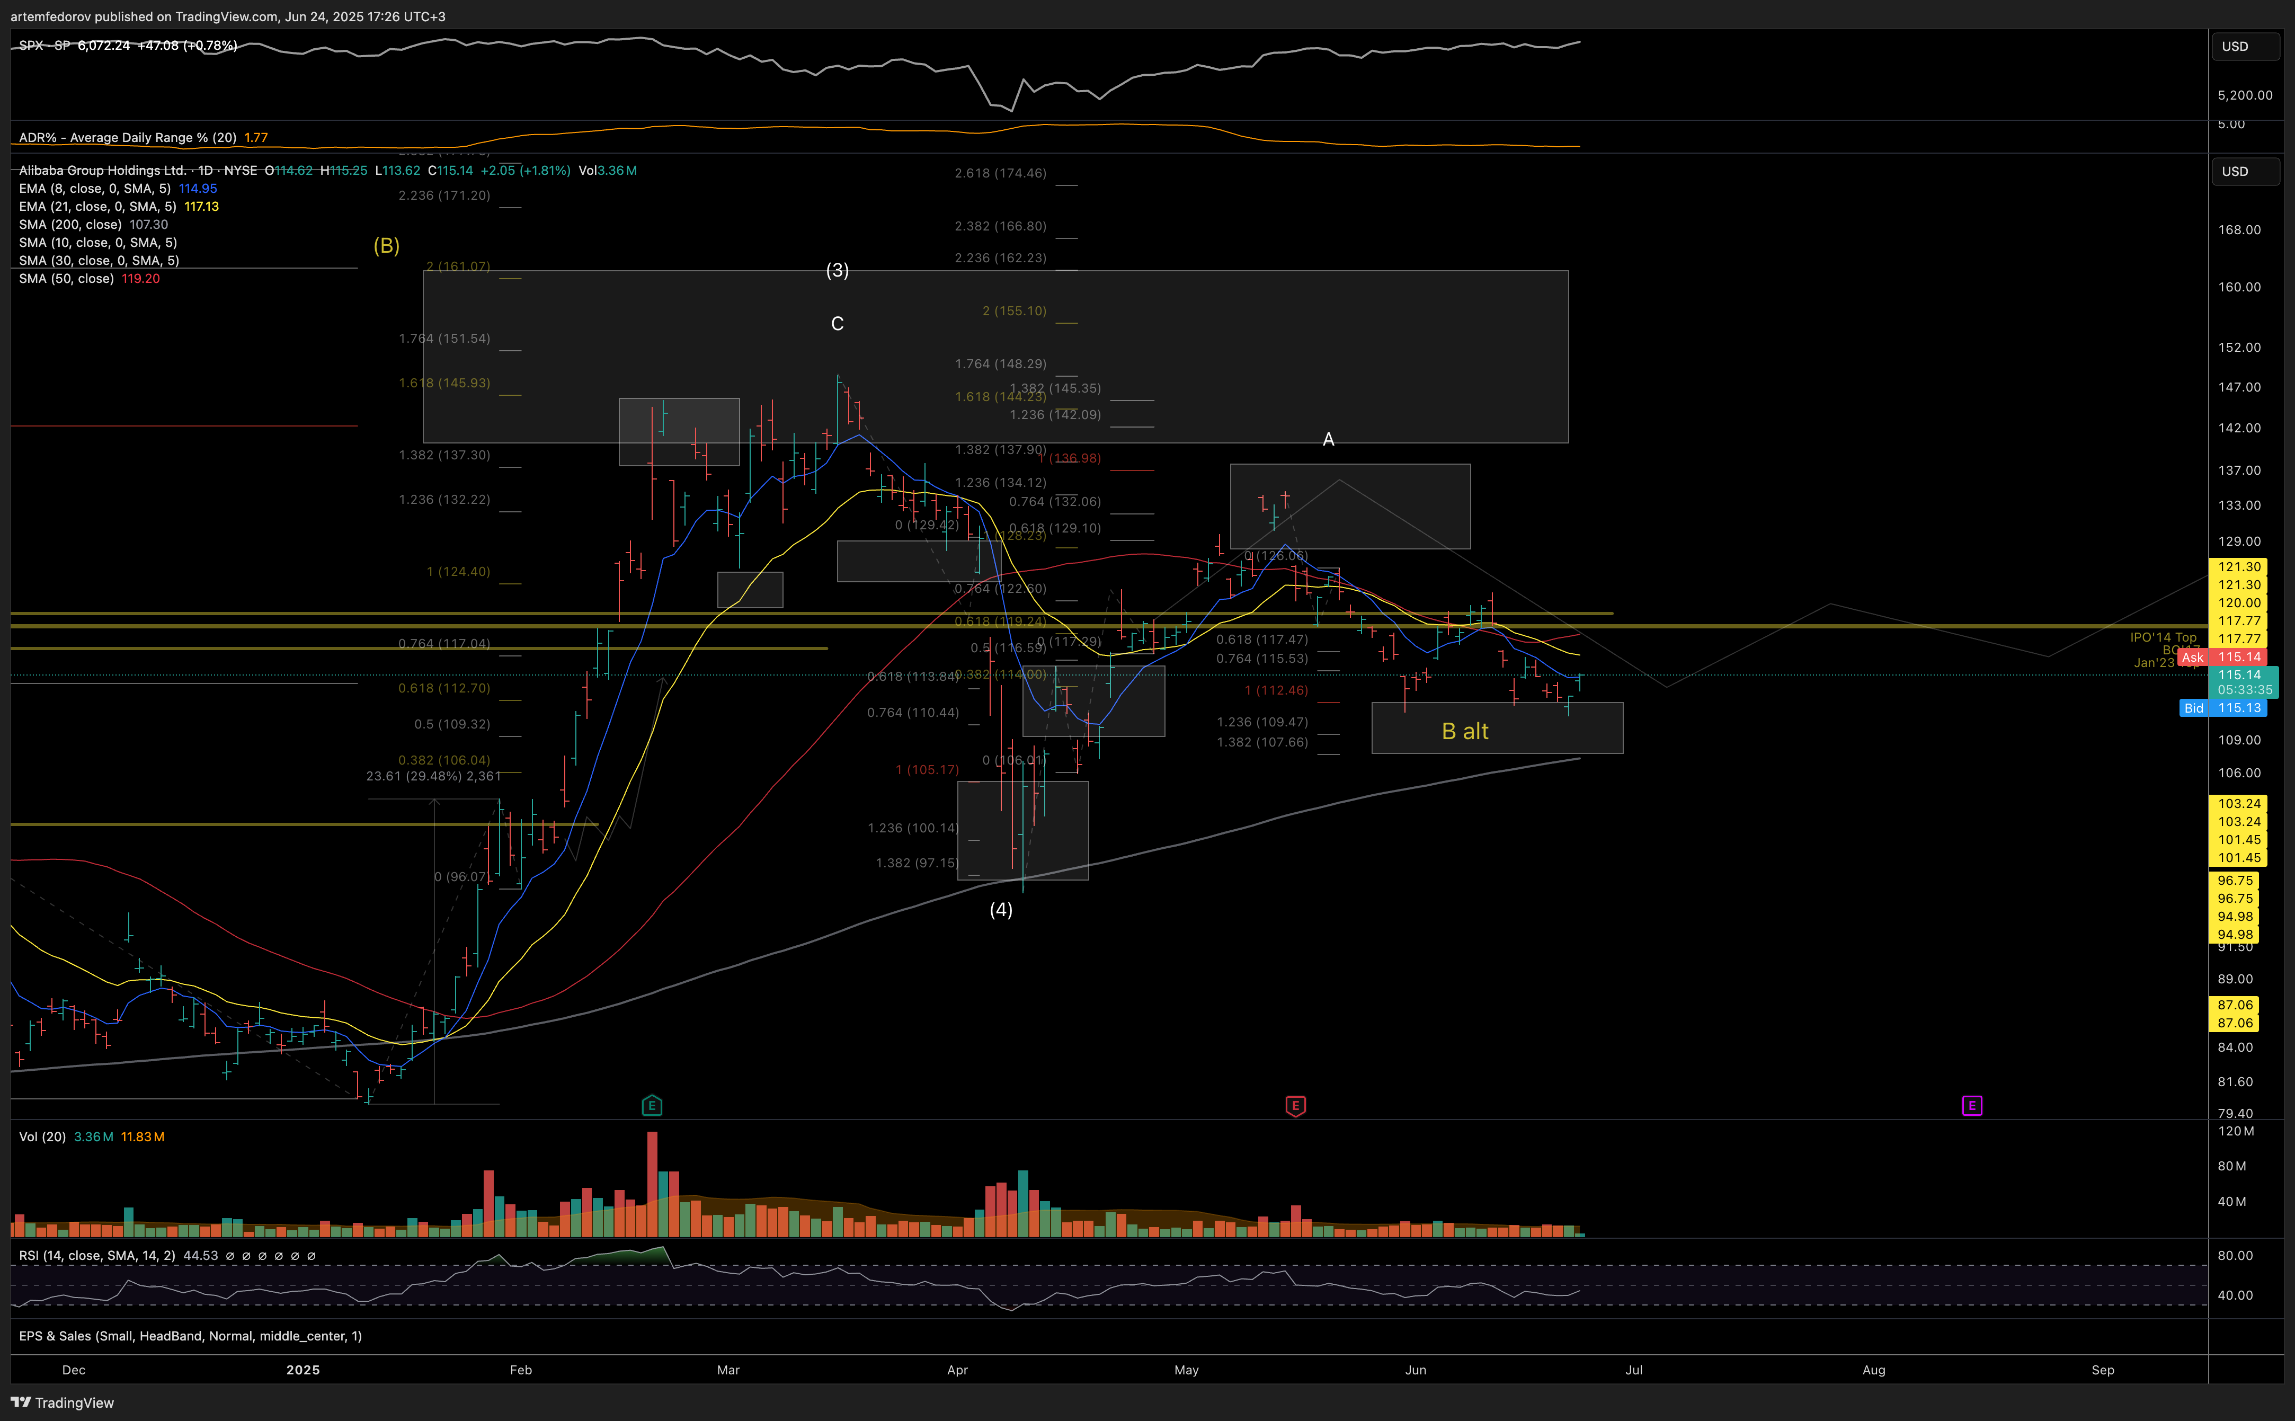Select the A wave label above the May box
This screenshot has width=2295, height=1421.
click(1328, 439)
